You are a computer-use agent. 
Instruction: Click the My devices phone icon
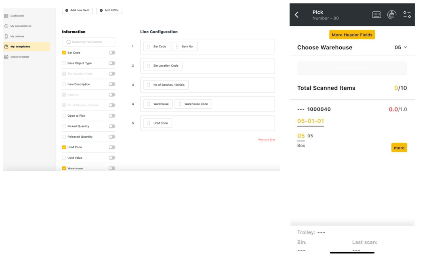(x=6, y=36)
